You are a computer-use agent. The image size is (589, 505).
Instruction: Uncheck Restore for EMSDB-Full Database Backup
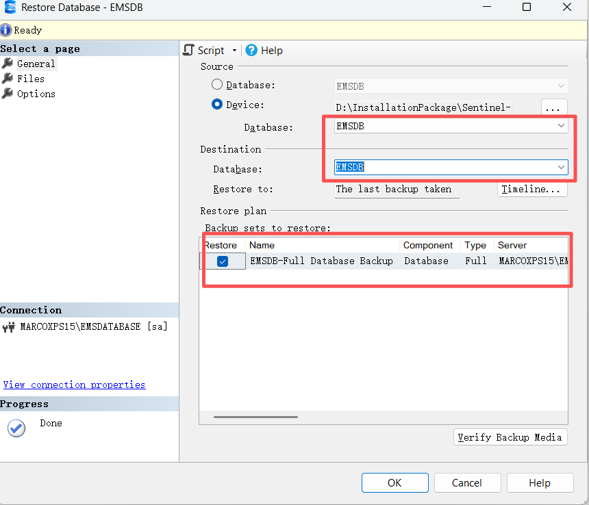(x=223, y=261)
